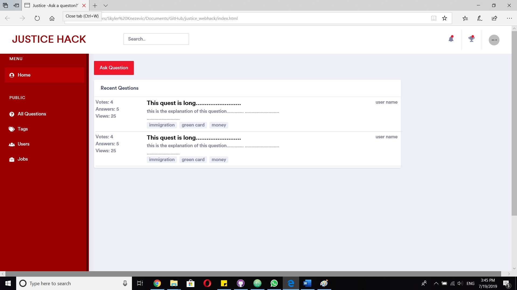Show hidden system tray icons
The image size is (517, 290).
[x=436, y=283]
